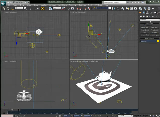Click the Target Direct light button
Viewport: 160px width, 117px height.
tap(145, 30)
